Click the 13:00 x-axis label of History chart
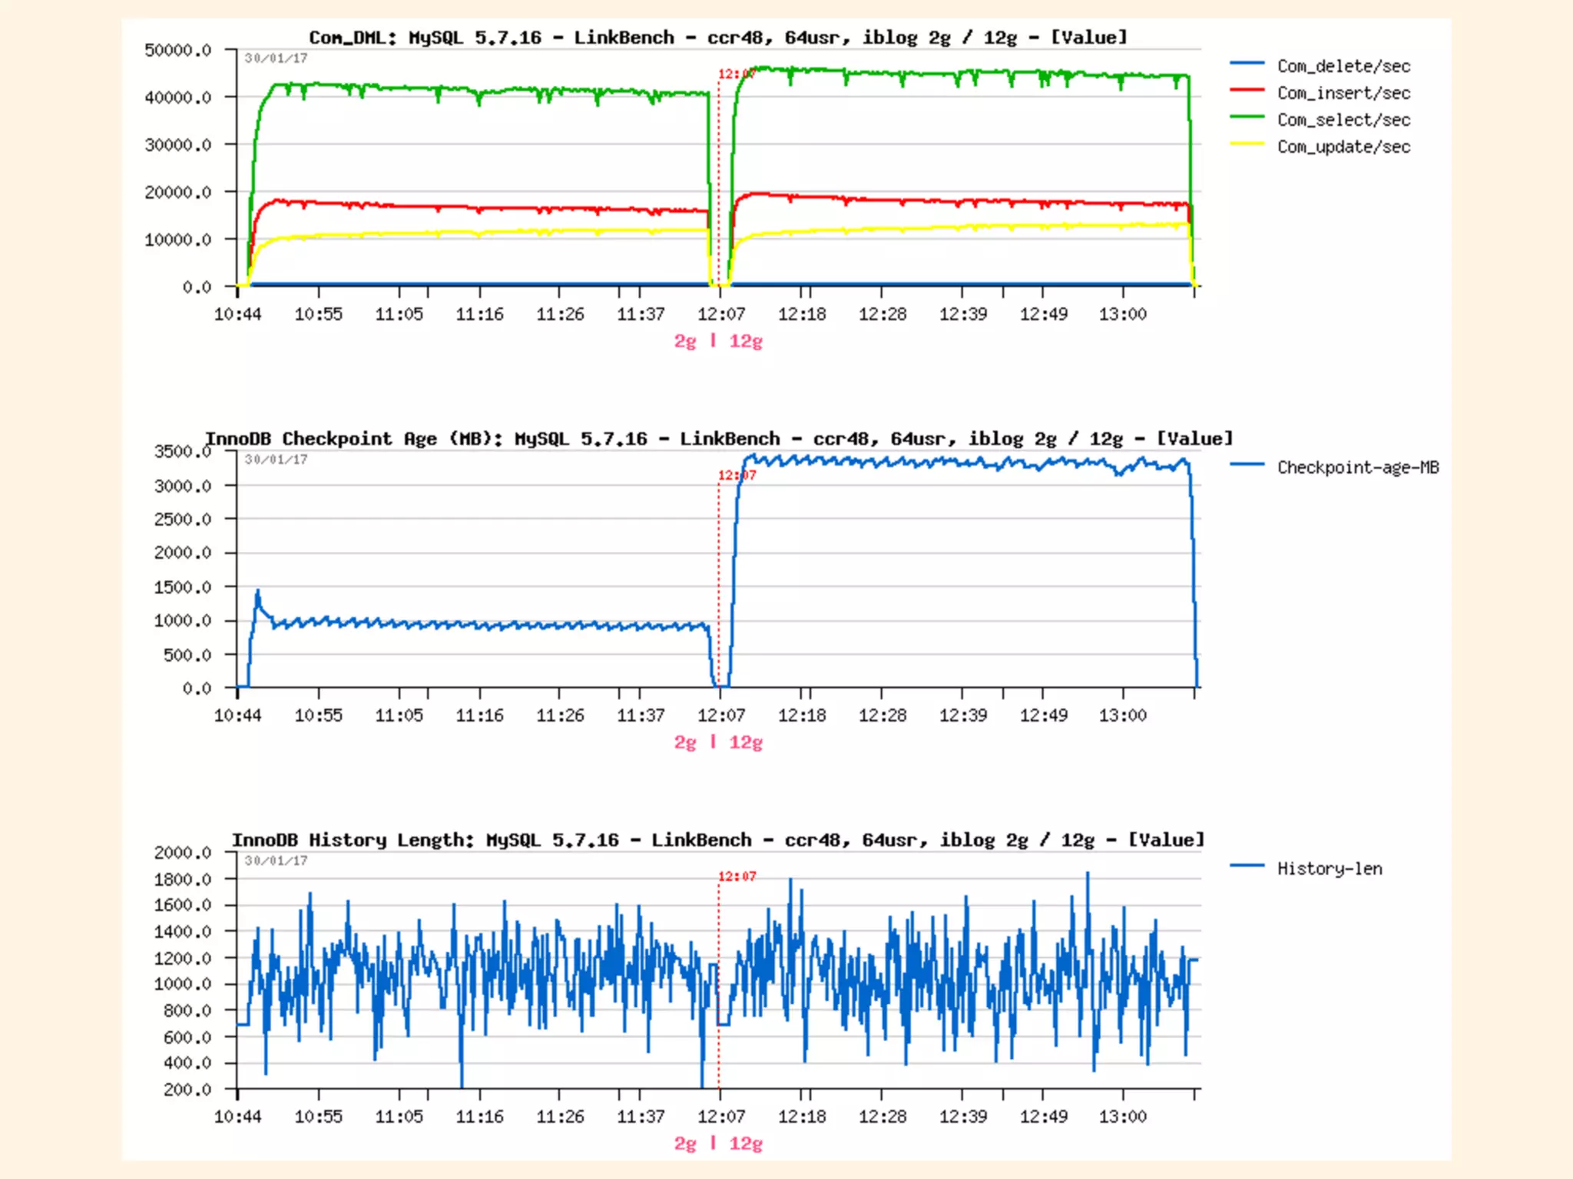The image size is (1573, 1179). [1122, 1117]
